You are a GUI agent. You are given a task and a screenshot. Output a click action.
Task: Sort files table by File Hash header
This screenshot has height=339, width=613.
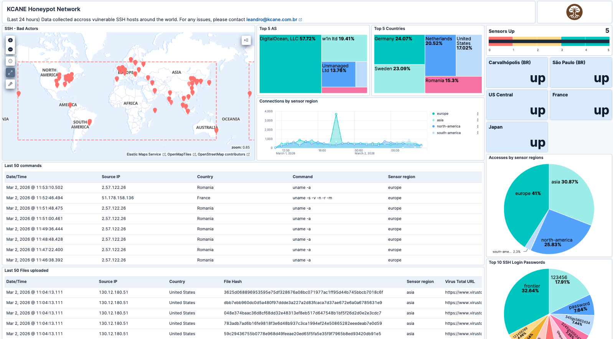(233, 282)
